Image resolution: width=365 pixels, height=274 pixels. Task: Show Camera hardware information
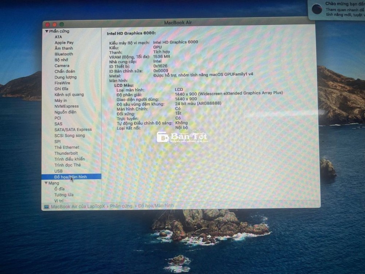pyautogui.click(x=62, y=66)
